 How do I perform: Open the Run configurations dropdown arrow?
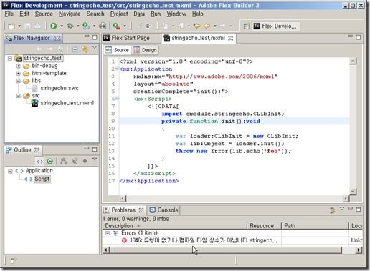pyautogui.click(x=62, y=26)
